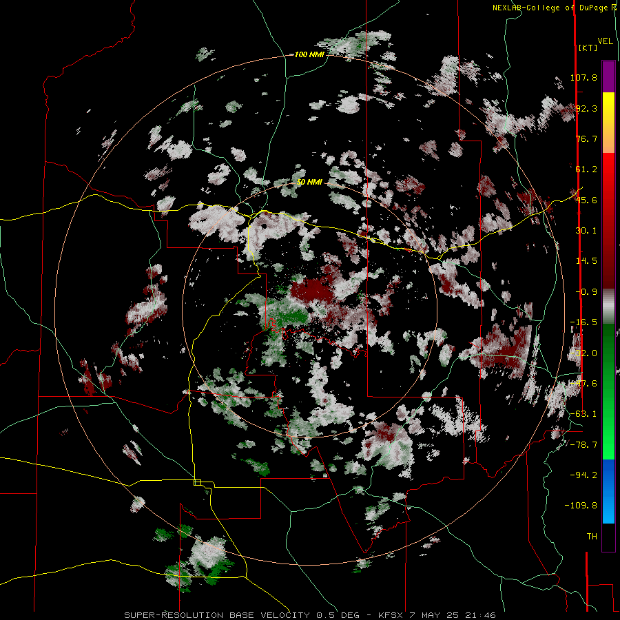620x620 pixels.
Task: Click the "[KT]" units label
Action: click(x=588, y=48)
